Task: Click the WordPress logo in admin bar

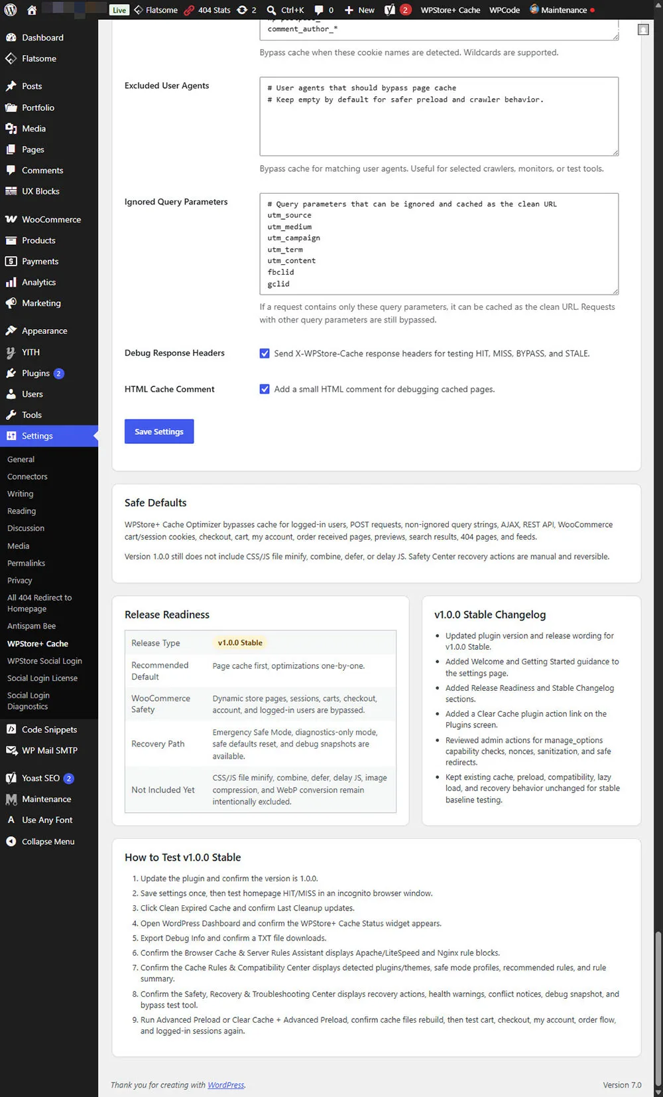Action: pyautogui.click(x=11, y=10)
